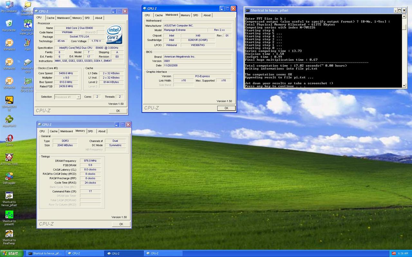
Task: Click the Command Rate 1T value
Action: pyautogui.click(x=90, y=191)
